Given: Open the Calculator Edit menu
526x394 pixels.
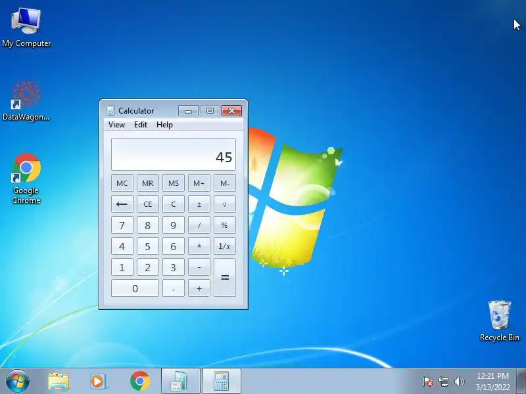Looking at the screenshot, I should 141,125.
